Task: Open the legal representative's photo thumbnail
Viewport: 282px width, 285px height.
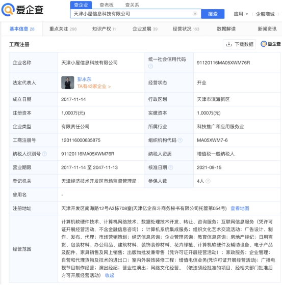Action: point(68,82)
